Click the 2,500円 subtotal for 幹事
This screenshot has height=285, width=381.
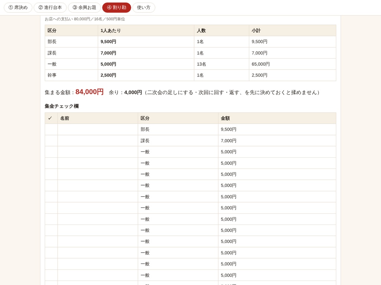click(x=292, y=75)
